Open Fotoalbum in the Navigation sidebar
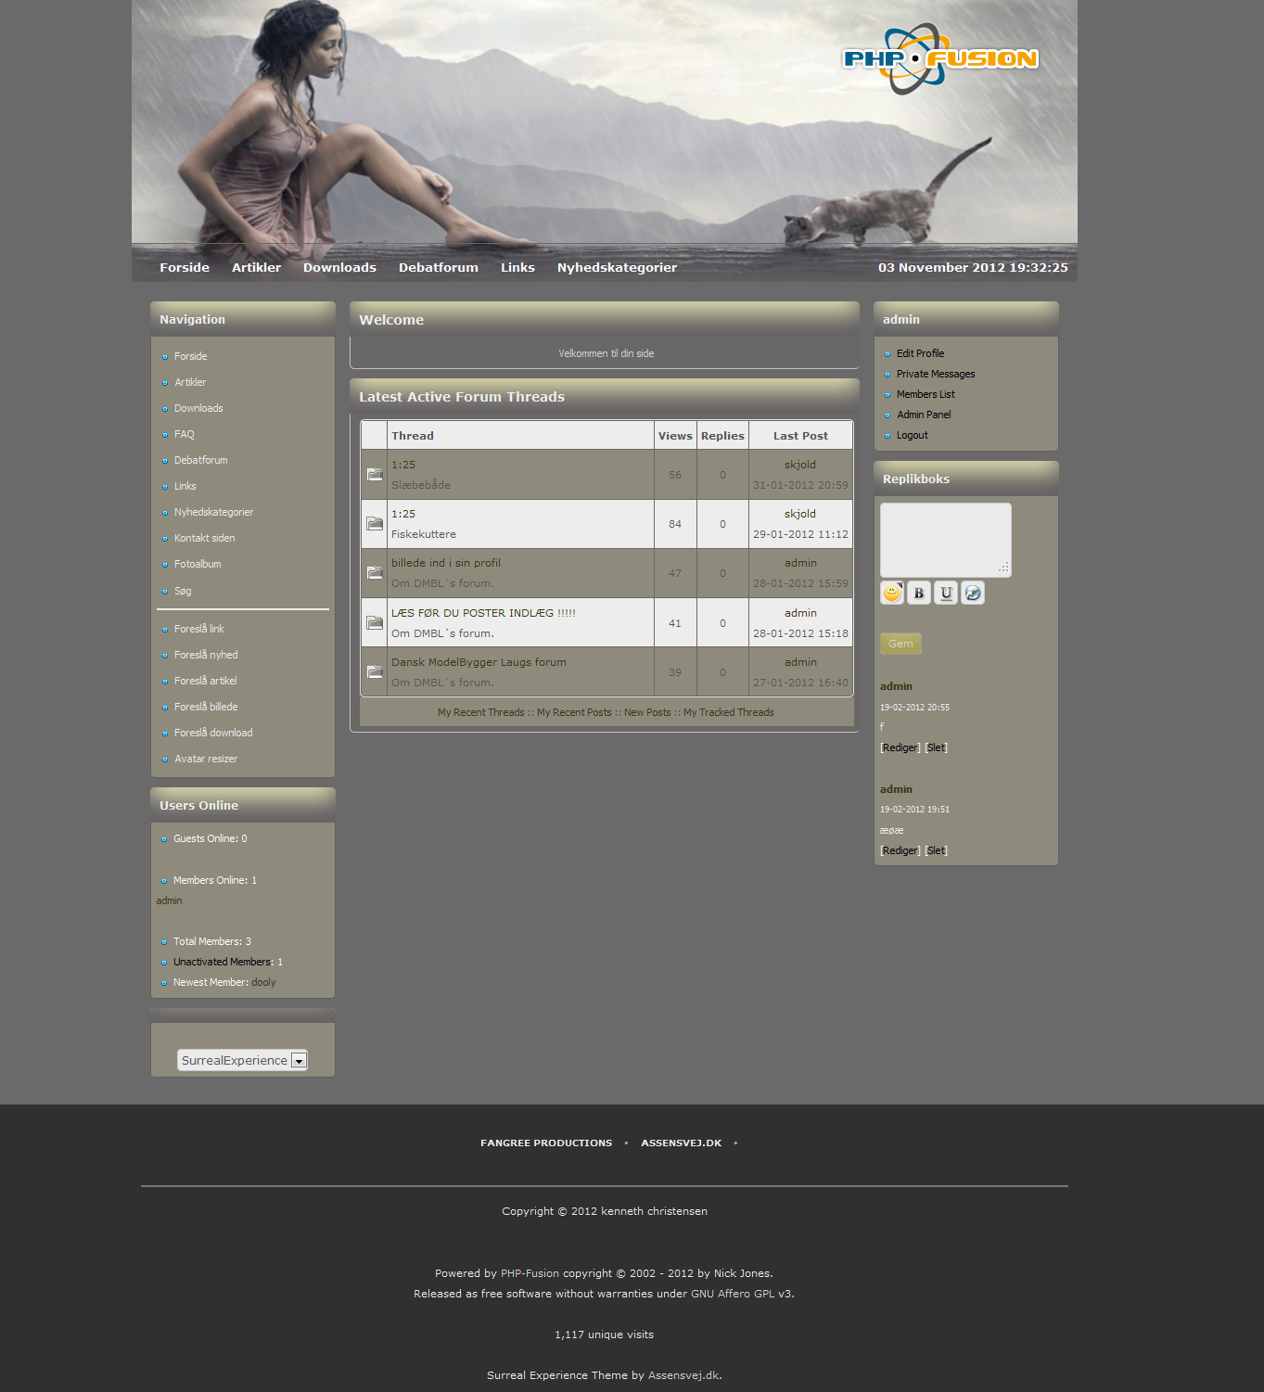The width and height of the screenshot is (1264, 1392). (x=198, y=564)
